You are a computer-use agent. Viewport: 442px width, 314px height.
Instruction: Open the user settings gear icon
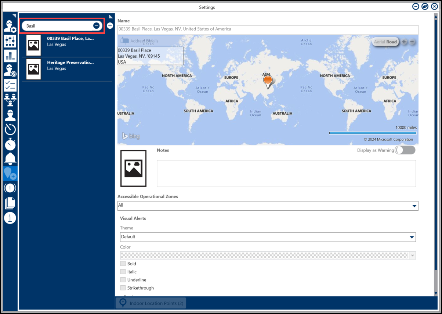10,26
